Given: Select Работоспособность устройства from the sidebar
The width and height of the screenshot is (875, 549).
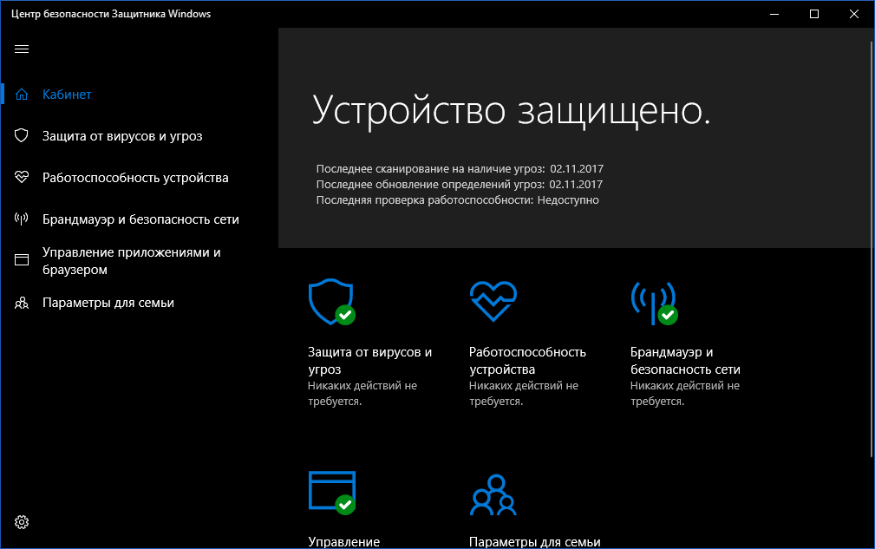Looking at the screenshot, I should [x=134, y=177].
